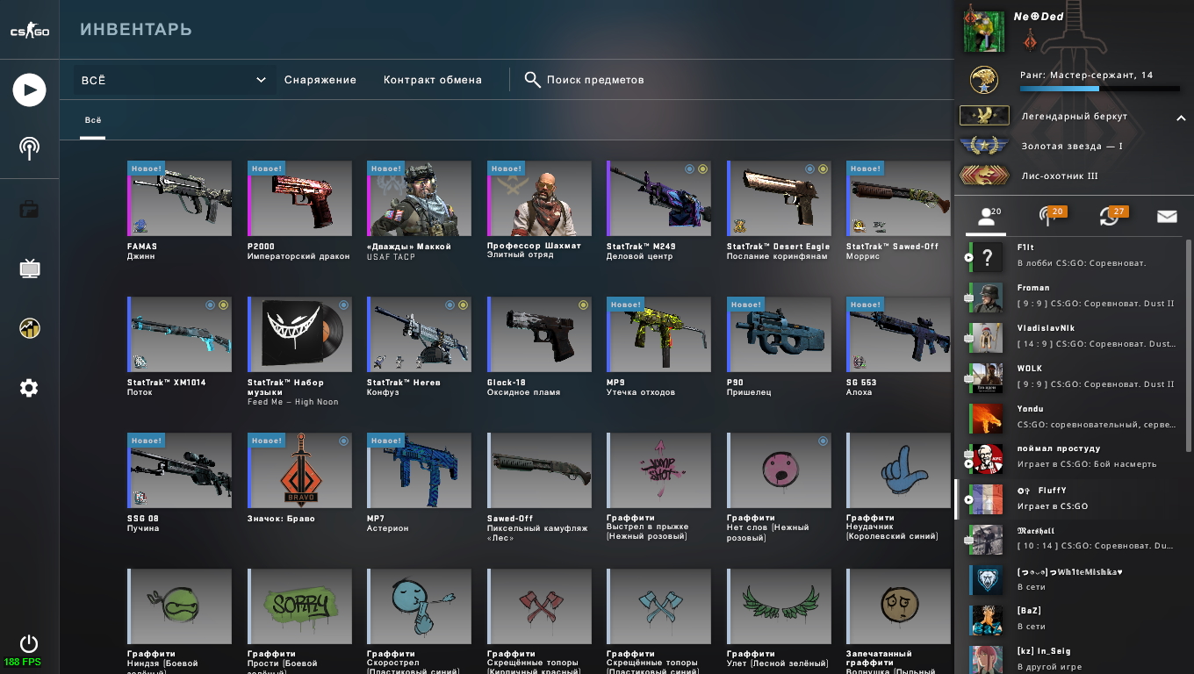Open the Watch TV sidebar icon
Viewport: 1194px width, 674px height.
coord(29,268)
